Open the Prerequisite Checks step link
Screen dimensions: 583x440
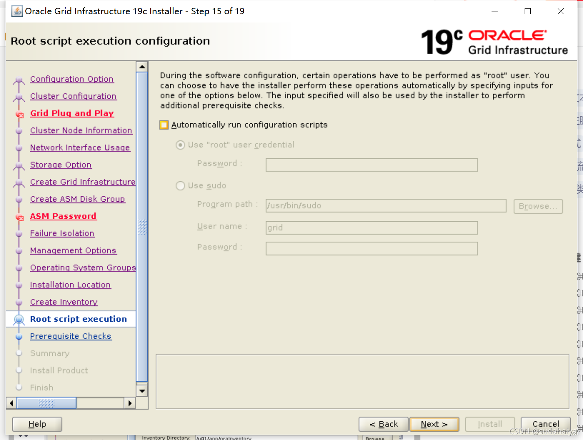pyautogui.click(x=71, y=336)
